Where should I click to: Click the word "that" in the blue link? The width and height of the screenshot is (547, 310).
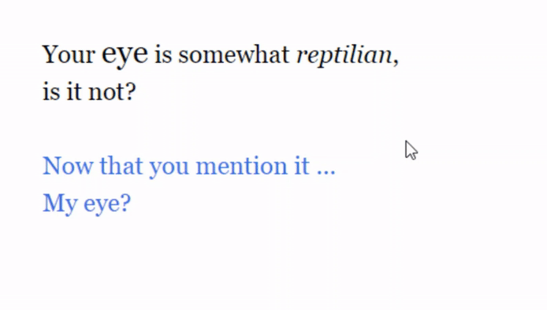coord(121,166)
